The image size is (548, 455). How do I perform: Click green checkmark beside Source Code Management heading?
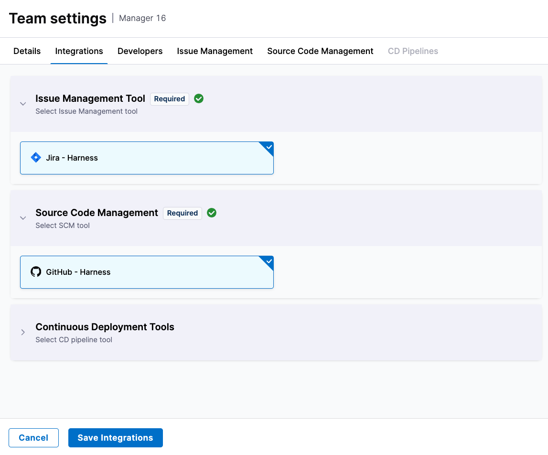212,213
